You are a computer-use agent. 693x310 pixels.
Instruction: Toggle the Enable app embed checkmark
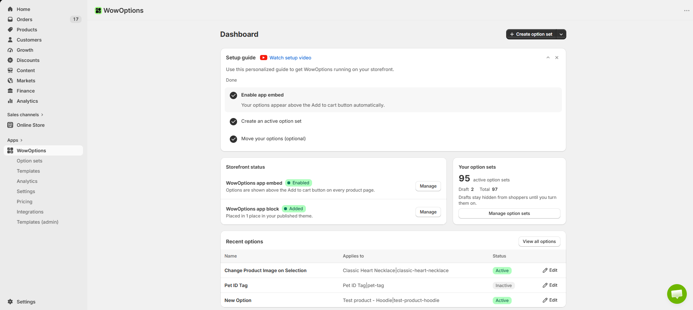pos(233,95)
